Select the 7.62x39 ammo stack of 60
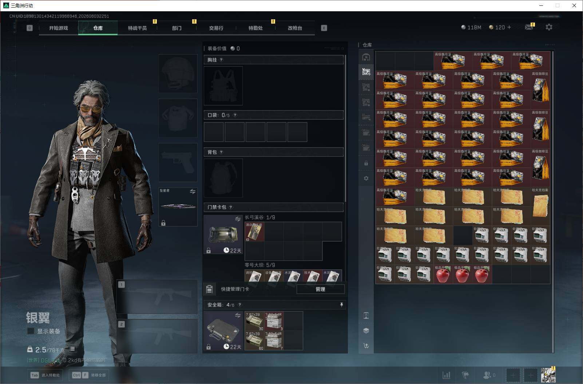This screenshot has width=583, height=384. tap(254, 341)
